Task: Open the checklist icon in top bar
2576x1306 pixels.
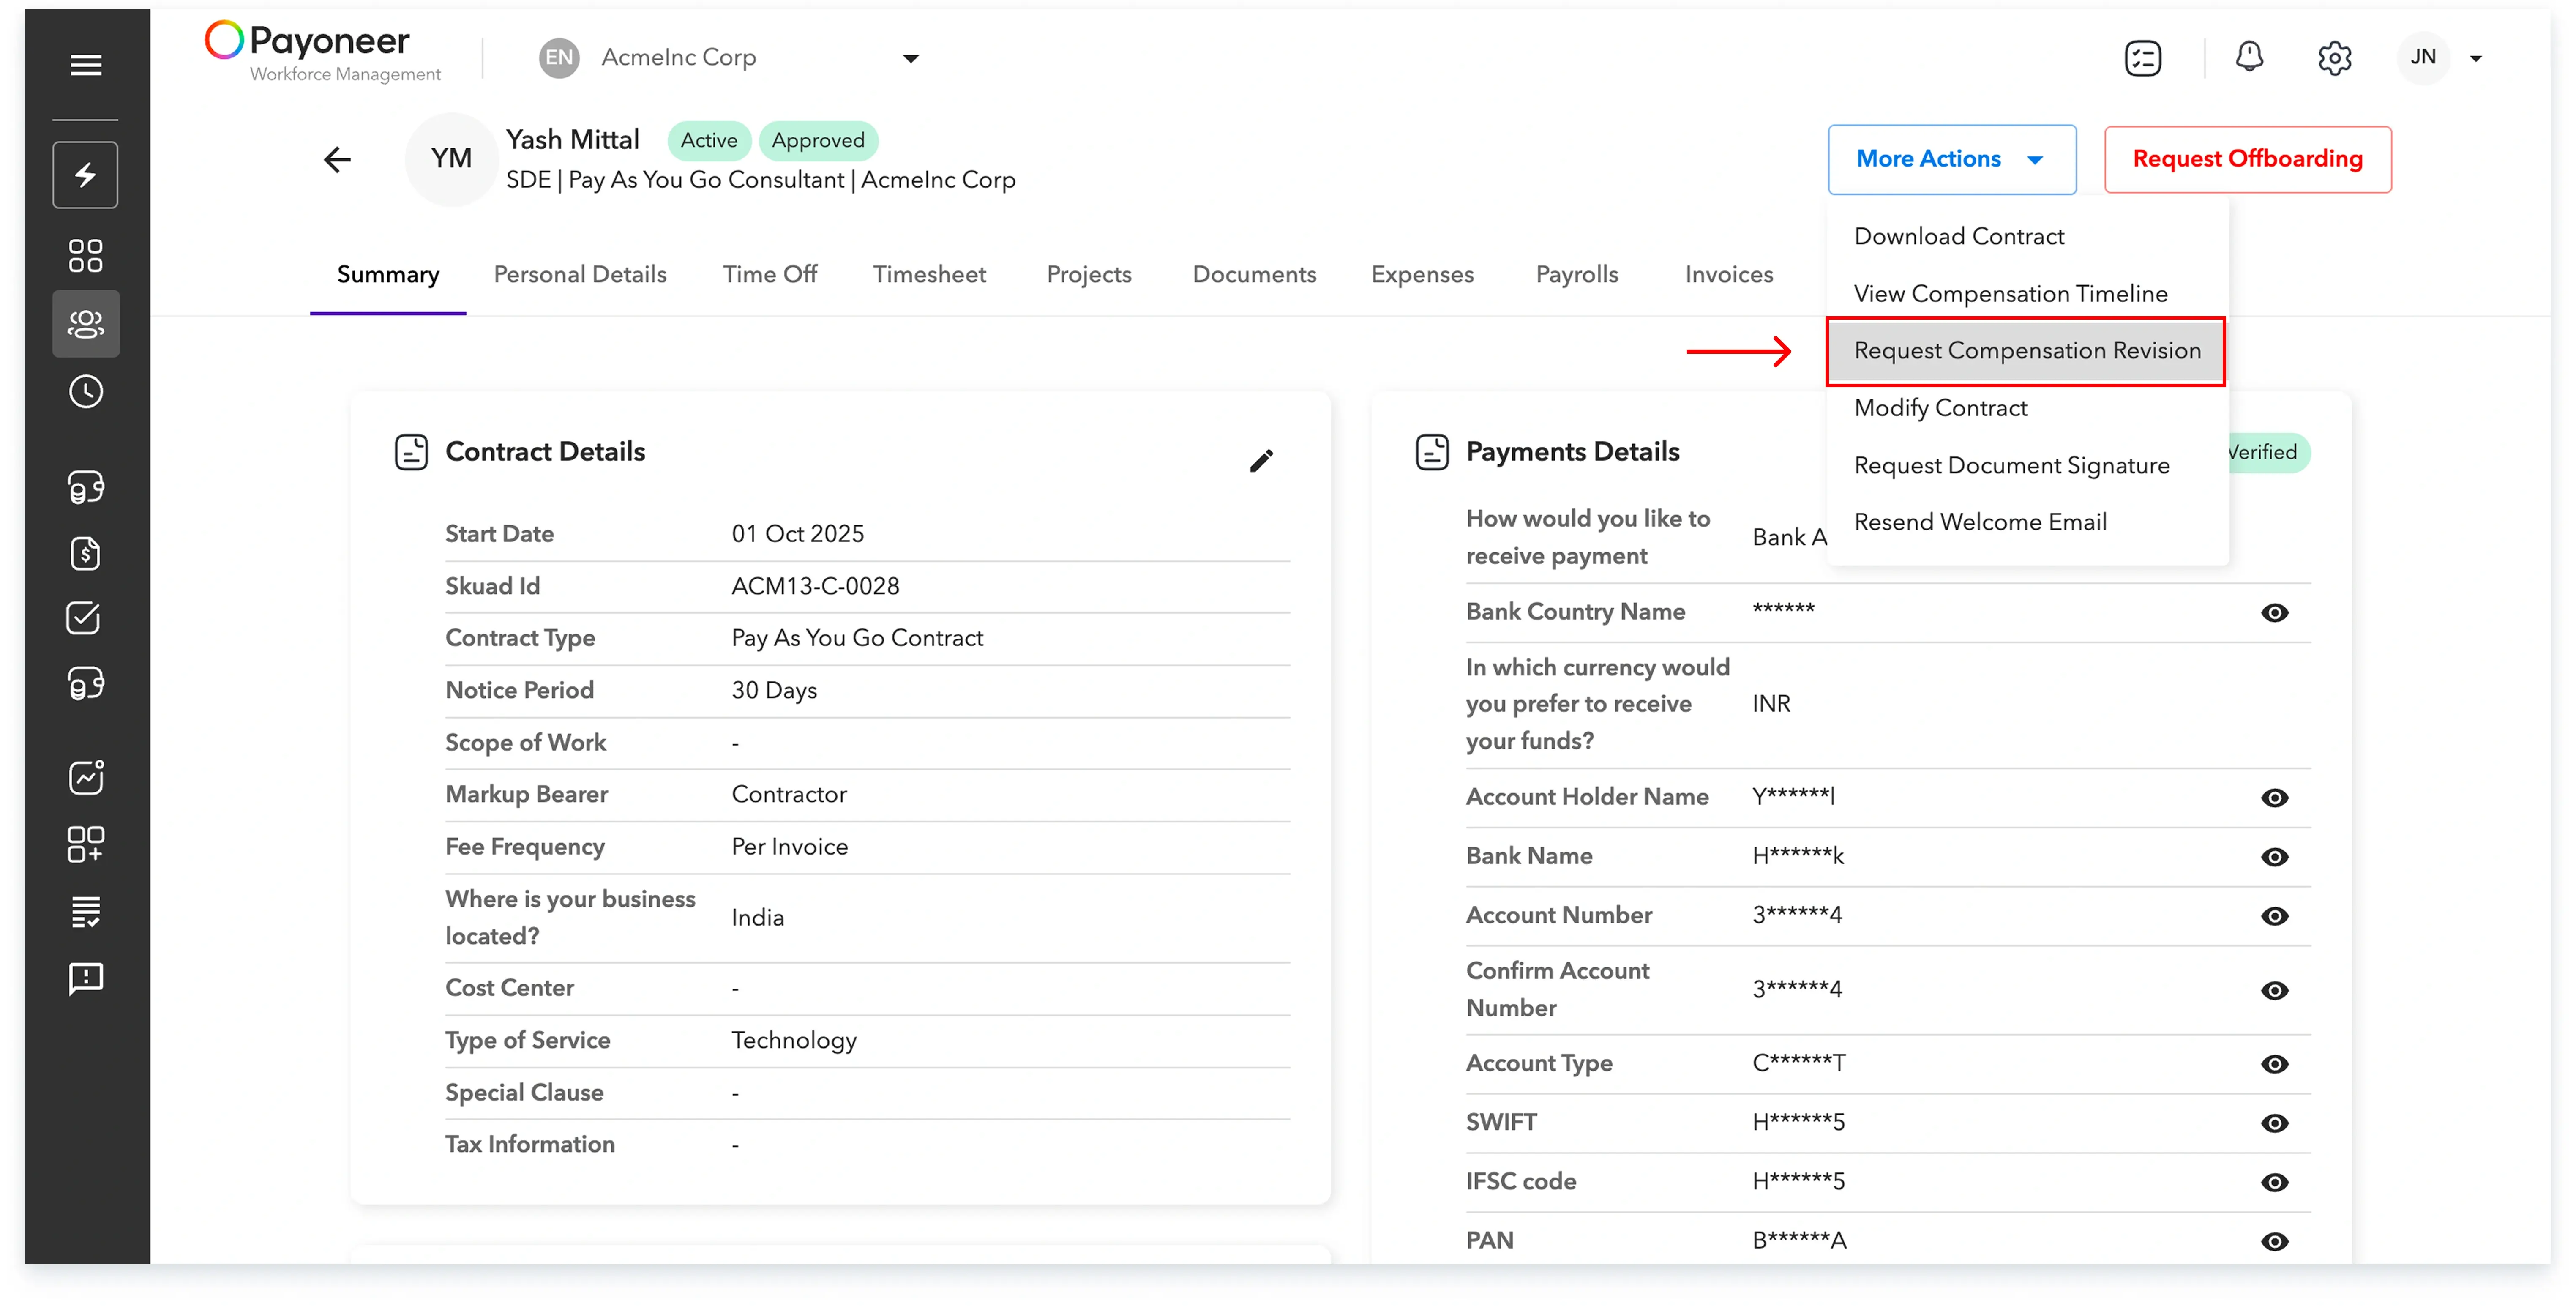Action: (x=2142, y=58)
